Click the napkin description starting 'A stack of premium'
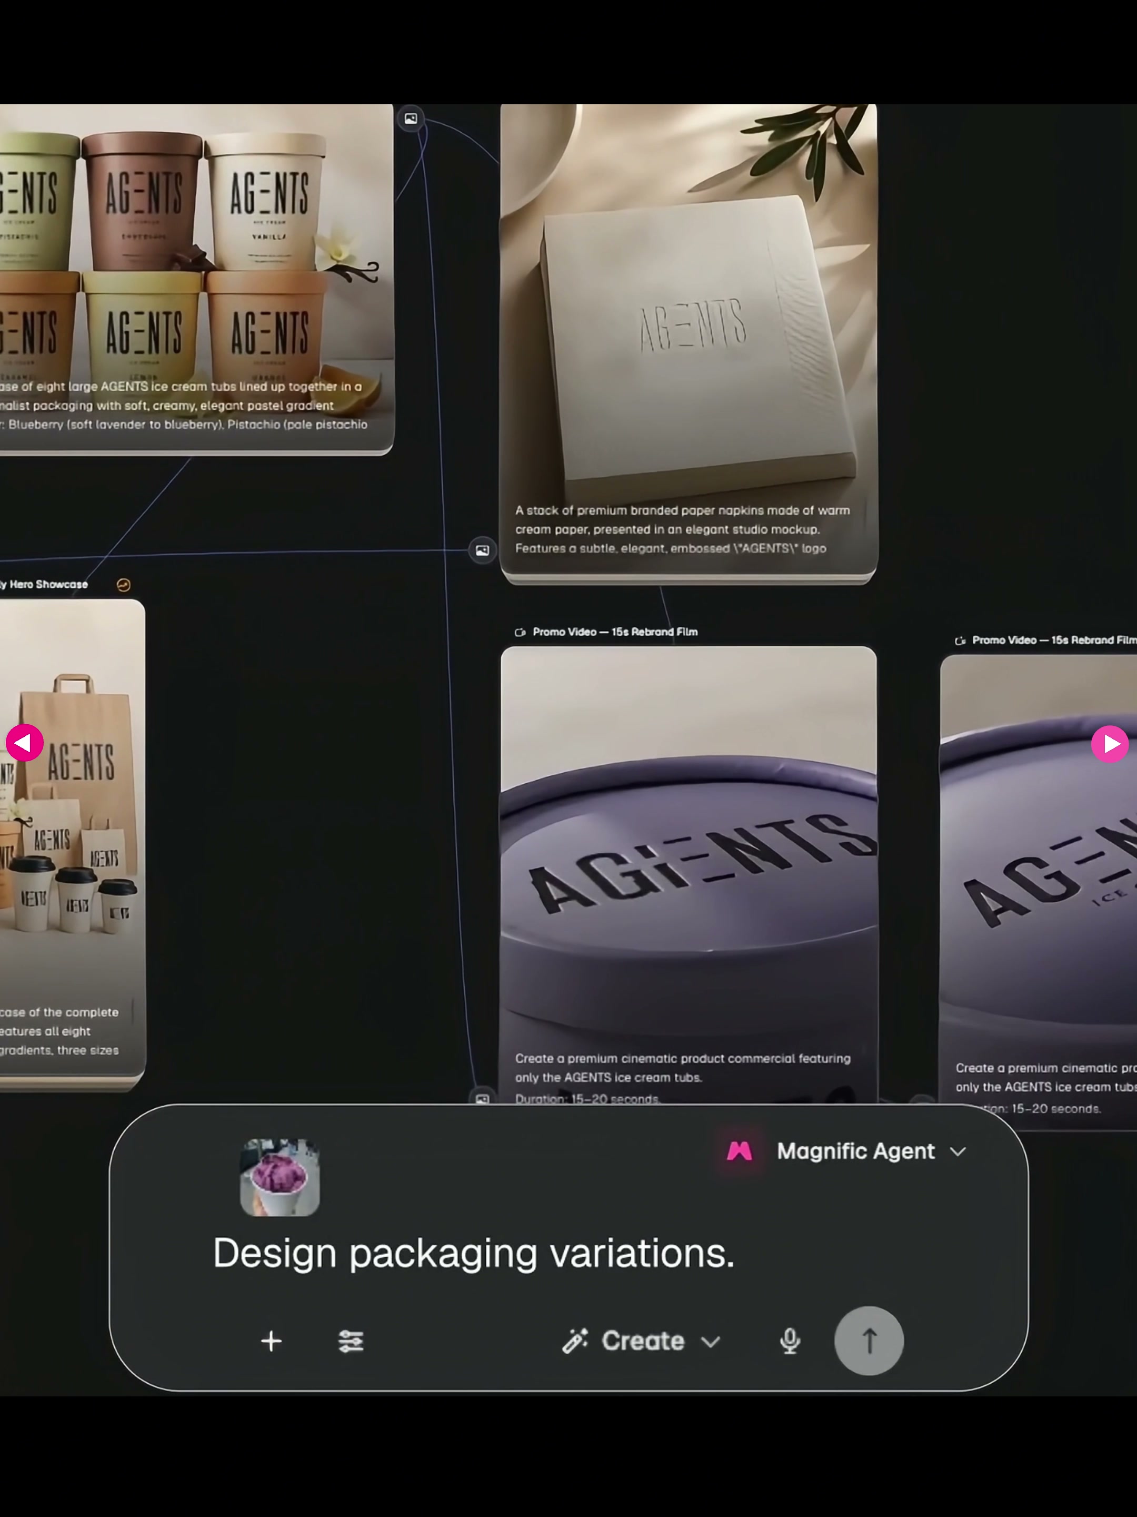The image size is (1137, 1517). (683, 529)
